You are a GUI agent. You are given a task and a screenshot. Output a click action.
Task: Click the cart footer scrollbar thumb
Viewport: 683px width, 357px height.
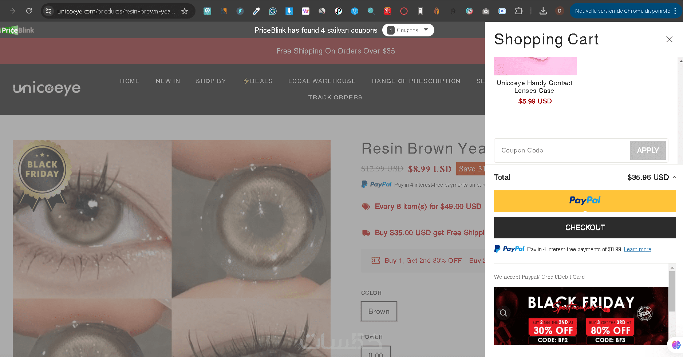pos(672,291)
